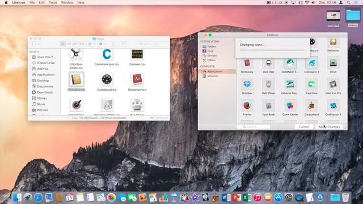Select the FaceTime icon in LiteIcon

click(311, 84)
